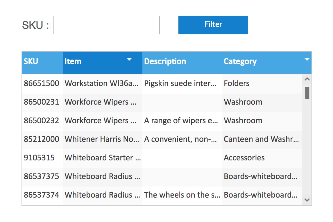
Task: Click the Whitener Harris No... item cell
Action: (x=102, y=139)
